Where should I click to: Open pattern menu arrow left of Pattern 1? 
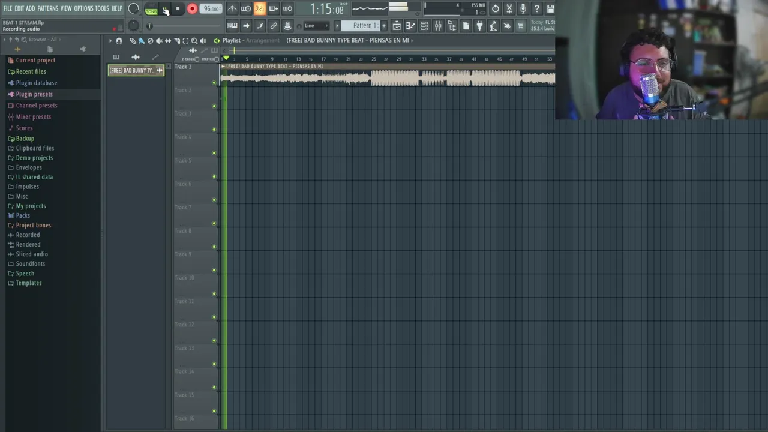pyautogui.click(x=337, y=26)
